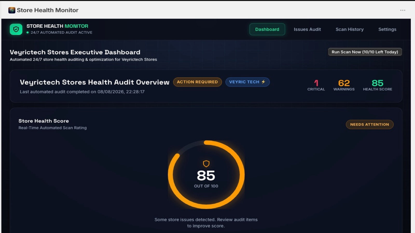Click 'Veyrictech Stores Health Audit Overview' title

[95, 82]
